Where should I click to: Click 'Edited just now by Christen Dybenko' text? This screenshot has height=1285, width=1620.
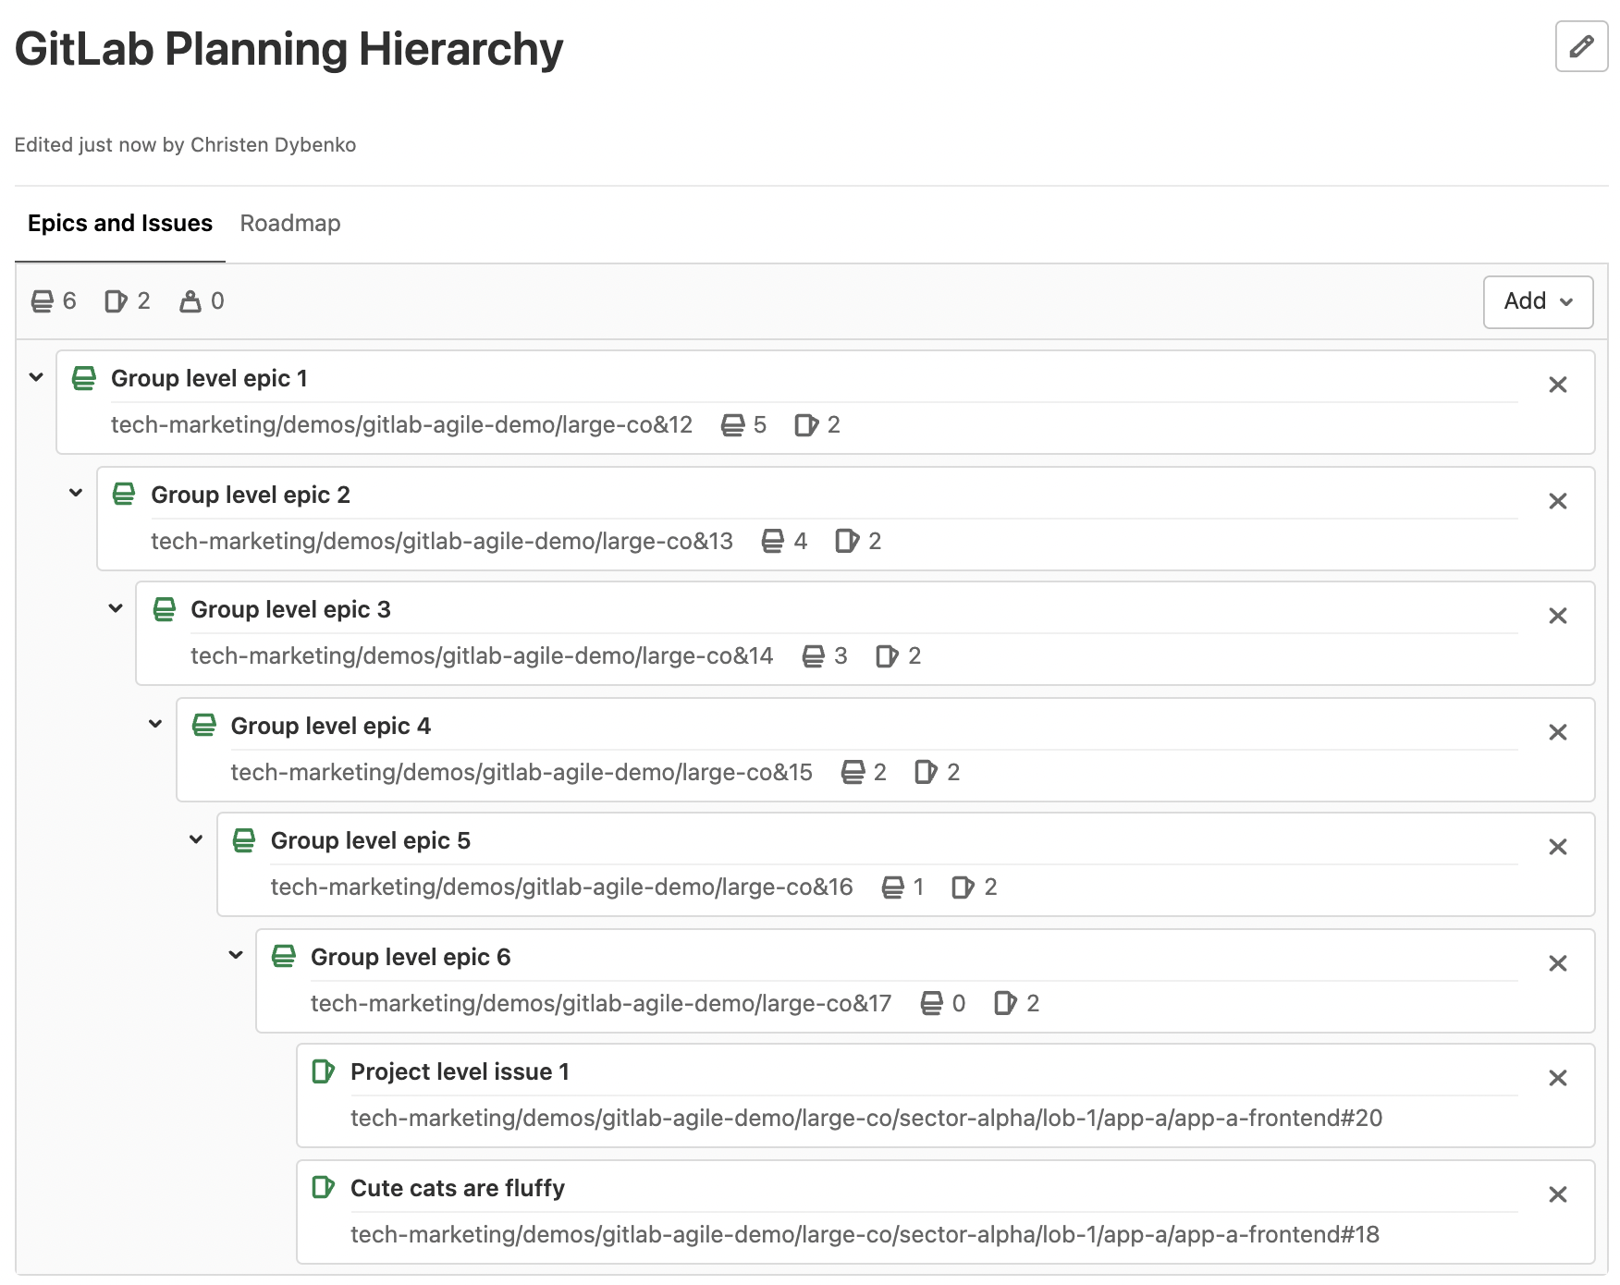click(x=185, y=145)
